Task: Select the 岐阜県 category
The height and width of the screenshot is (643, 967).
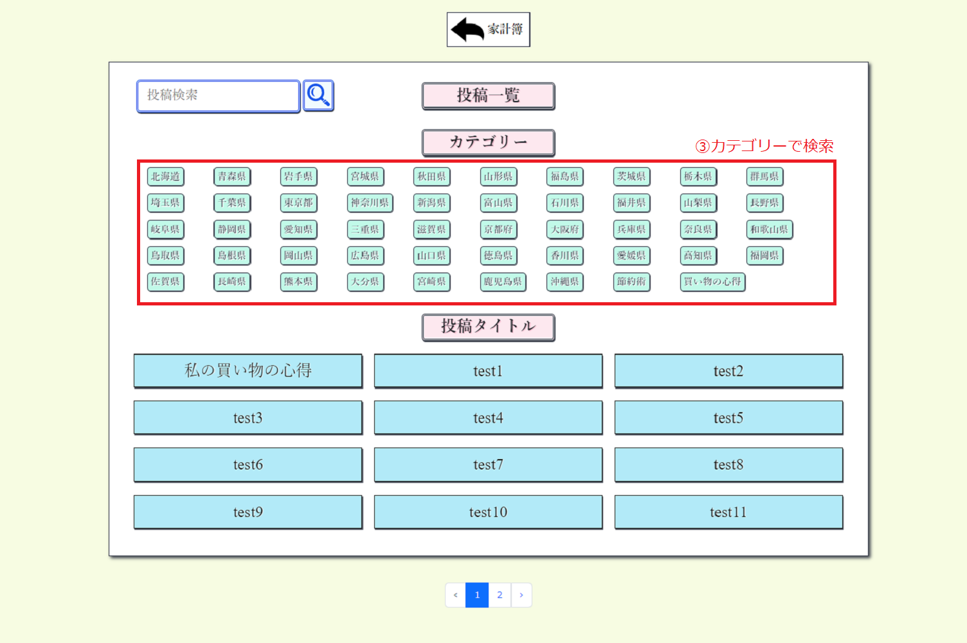Action: click(x=166, y=230)
